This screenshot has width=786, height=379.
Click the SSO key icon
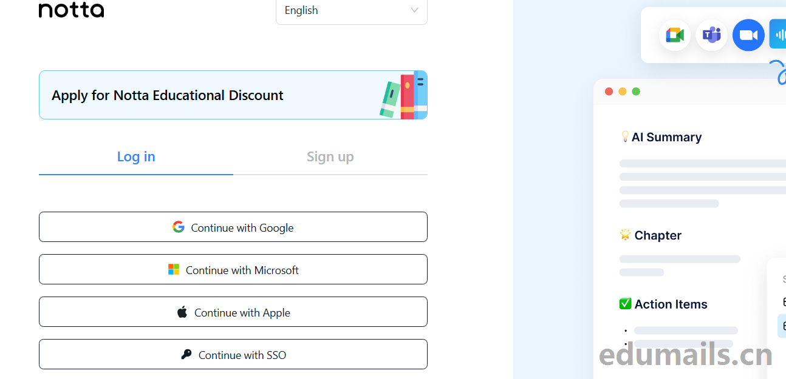click(x=186, y=354)
